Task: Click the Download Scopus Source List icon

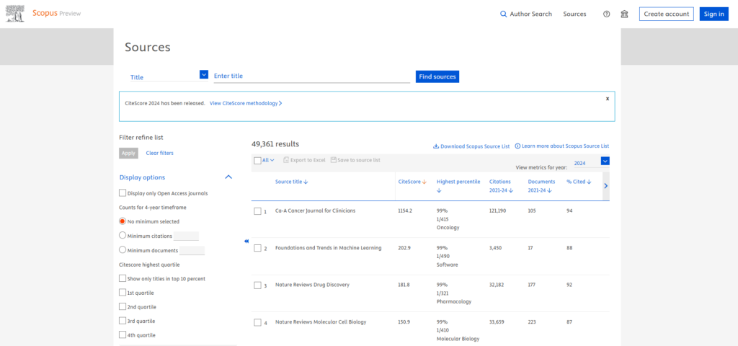Action: 436,146
